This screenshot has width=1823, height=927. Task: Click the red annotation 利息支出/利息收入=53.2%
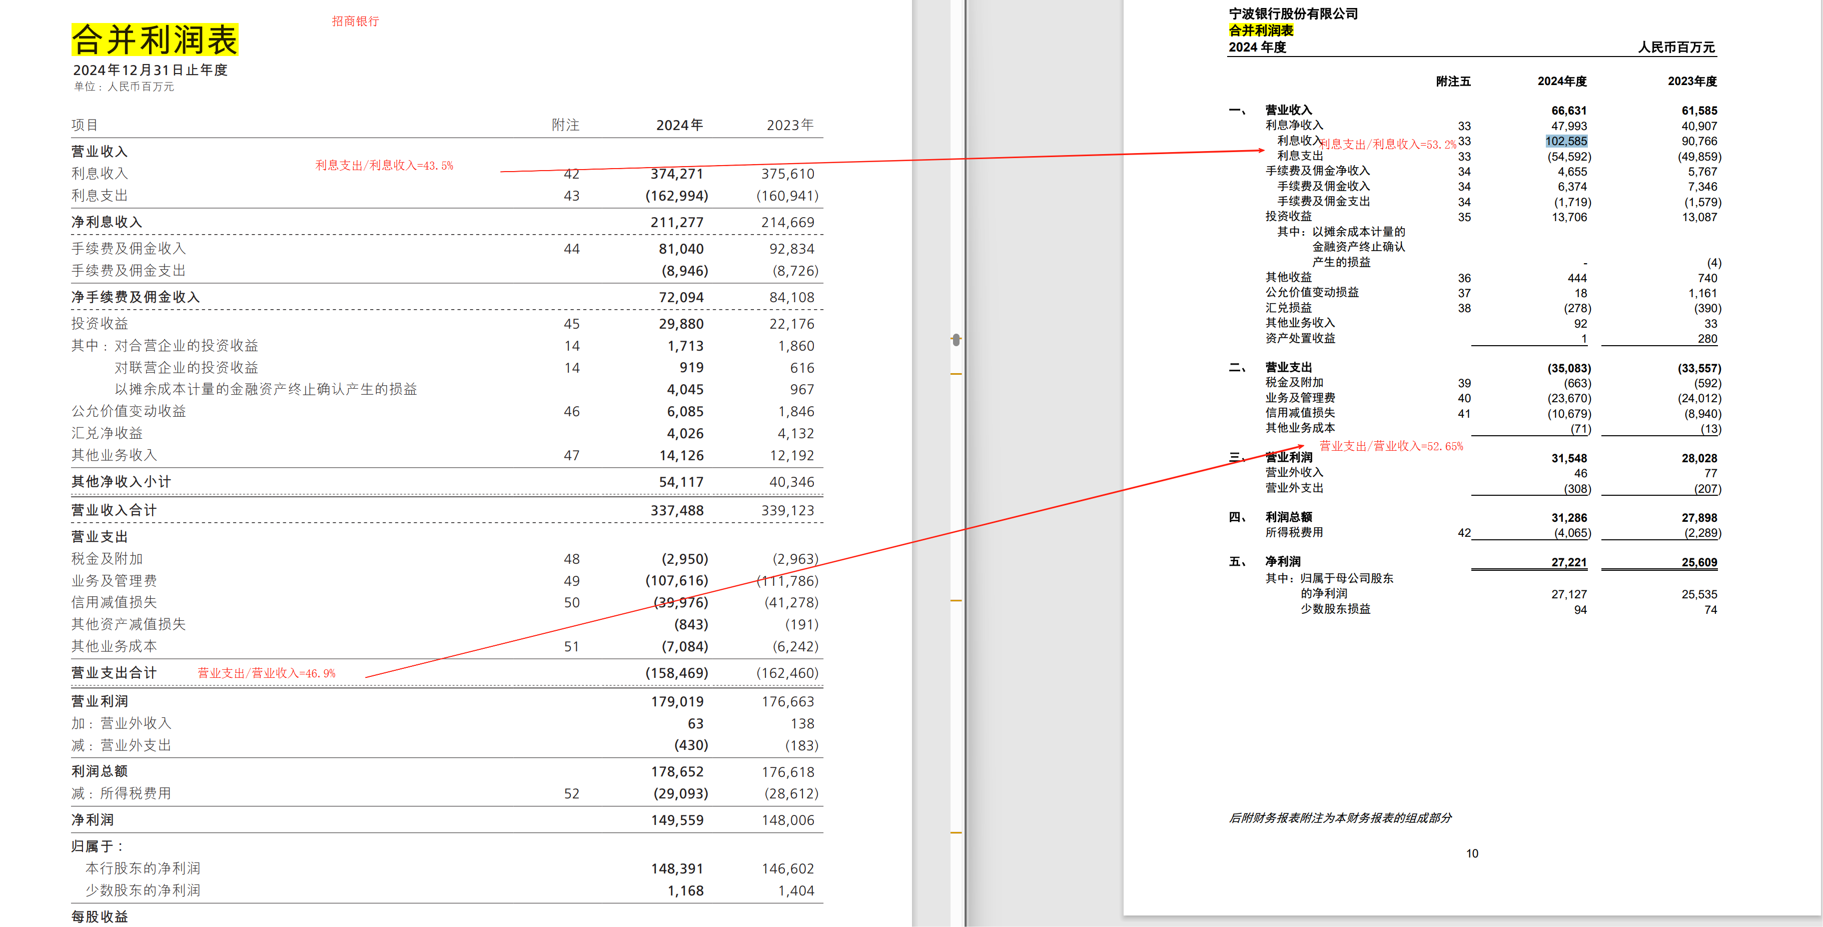coord(1387,145)
